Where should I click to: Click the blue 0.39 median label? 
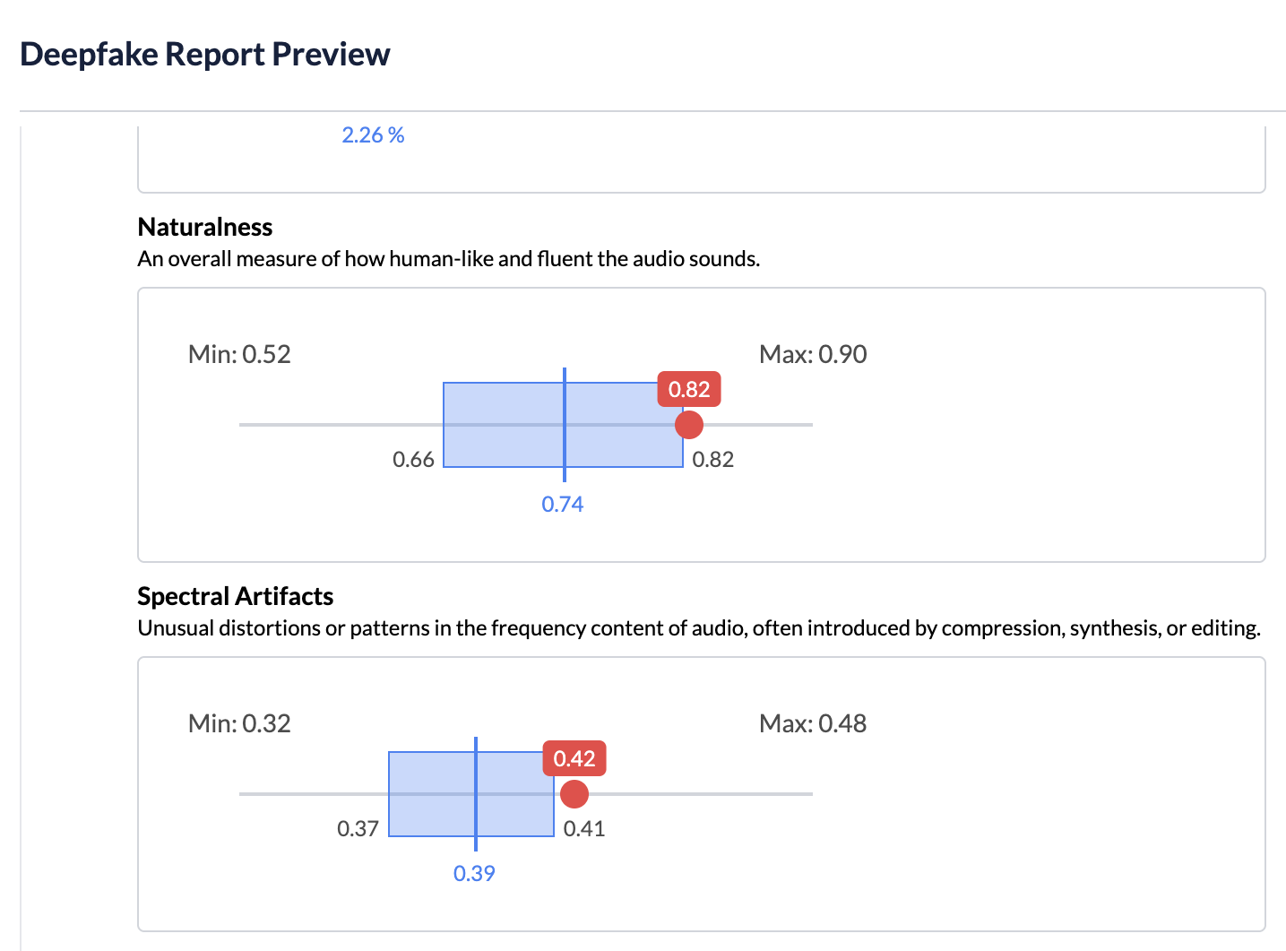474,874
